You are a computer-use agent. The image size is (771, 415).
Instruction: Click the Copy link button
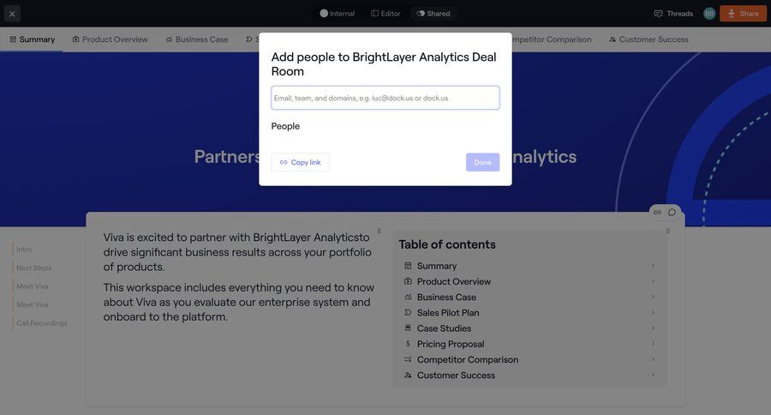(301, 162)
